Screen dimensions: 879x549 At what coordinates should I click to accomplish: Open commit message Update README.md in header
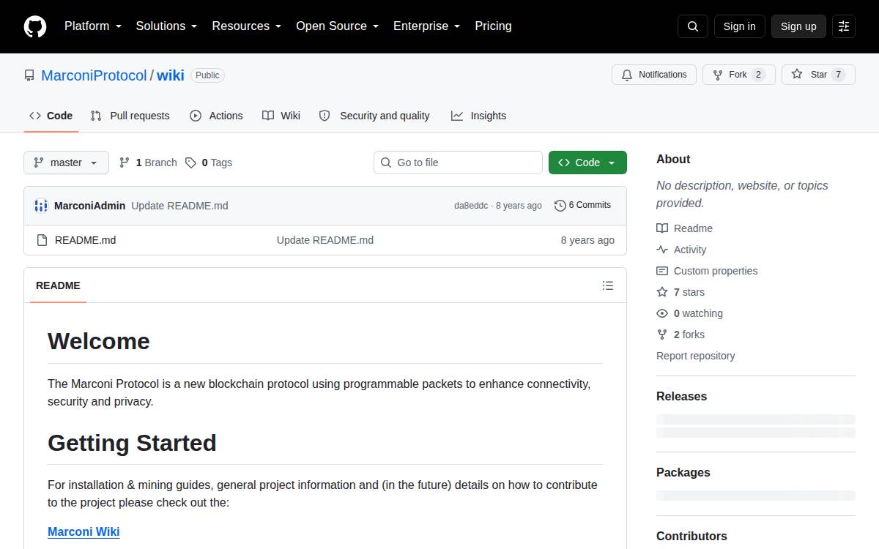(x=179, y=206)
